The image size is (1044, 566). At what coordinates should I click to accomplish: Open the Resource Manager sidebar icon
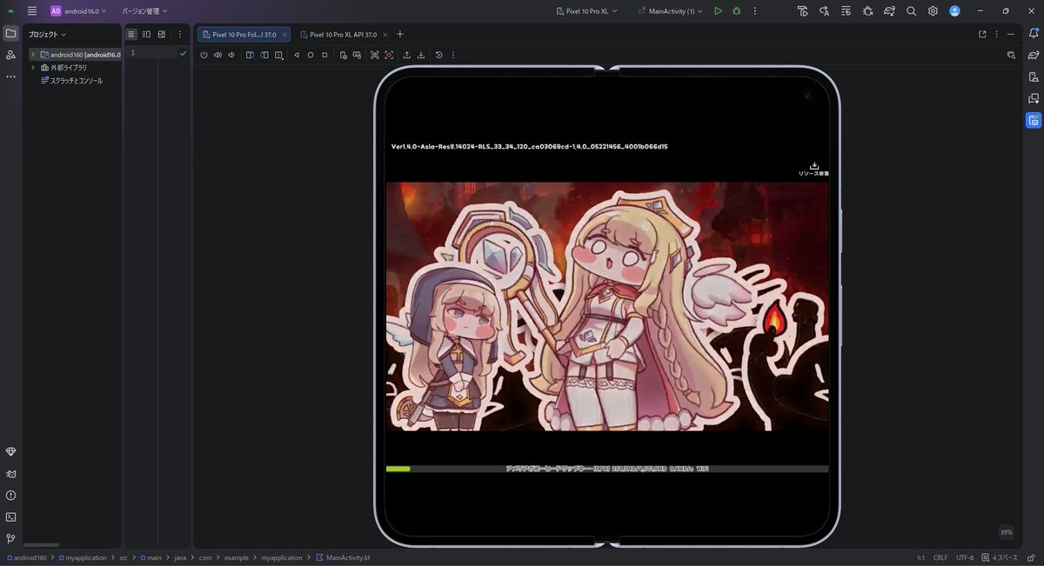tap(10, 55)
